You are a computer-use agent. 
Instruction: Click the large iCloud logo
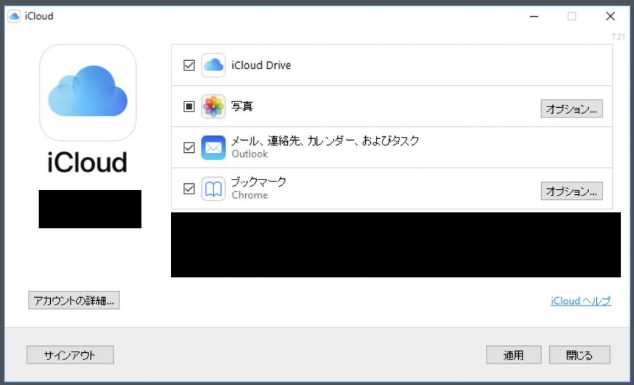point(88,93)
